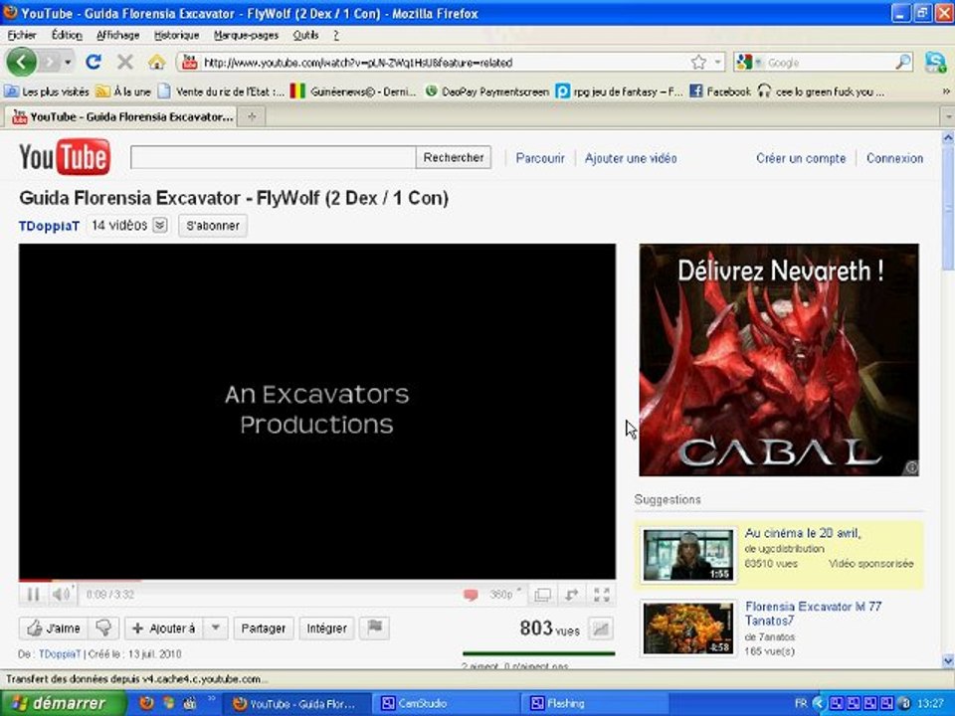Pause the video playback
This screenshot has width=955, height=716.
[x=33, y=595]
